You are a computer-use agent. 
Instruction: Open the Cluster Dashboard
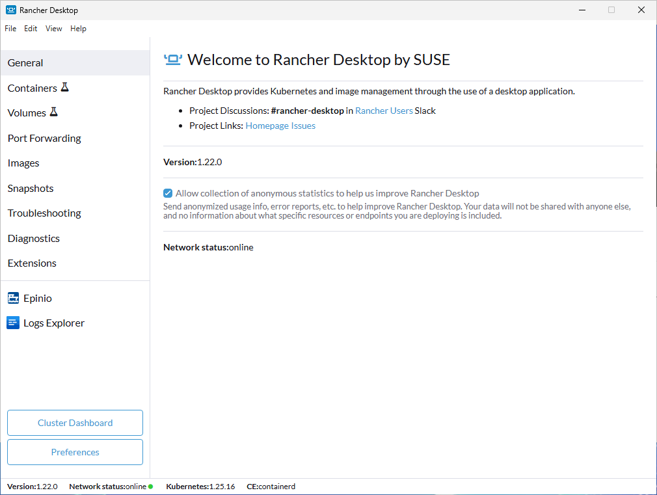coord(75,423)
